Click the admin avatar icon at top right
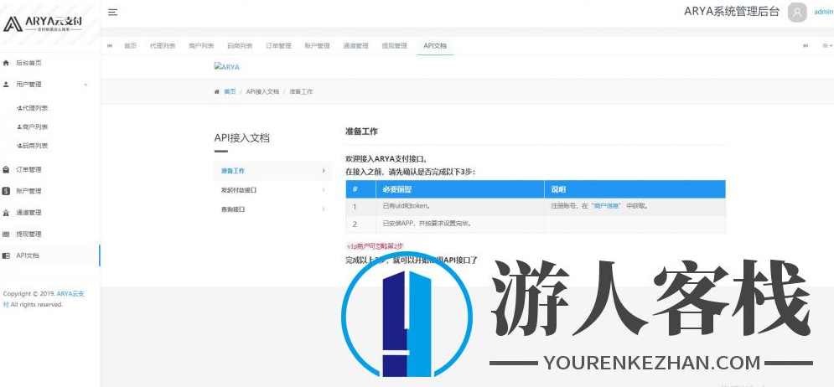Image resolution: width=834 pixels, height=387 pixels. [x=797, y=13]
